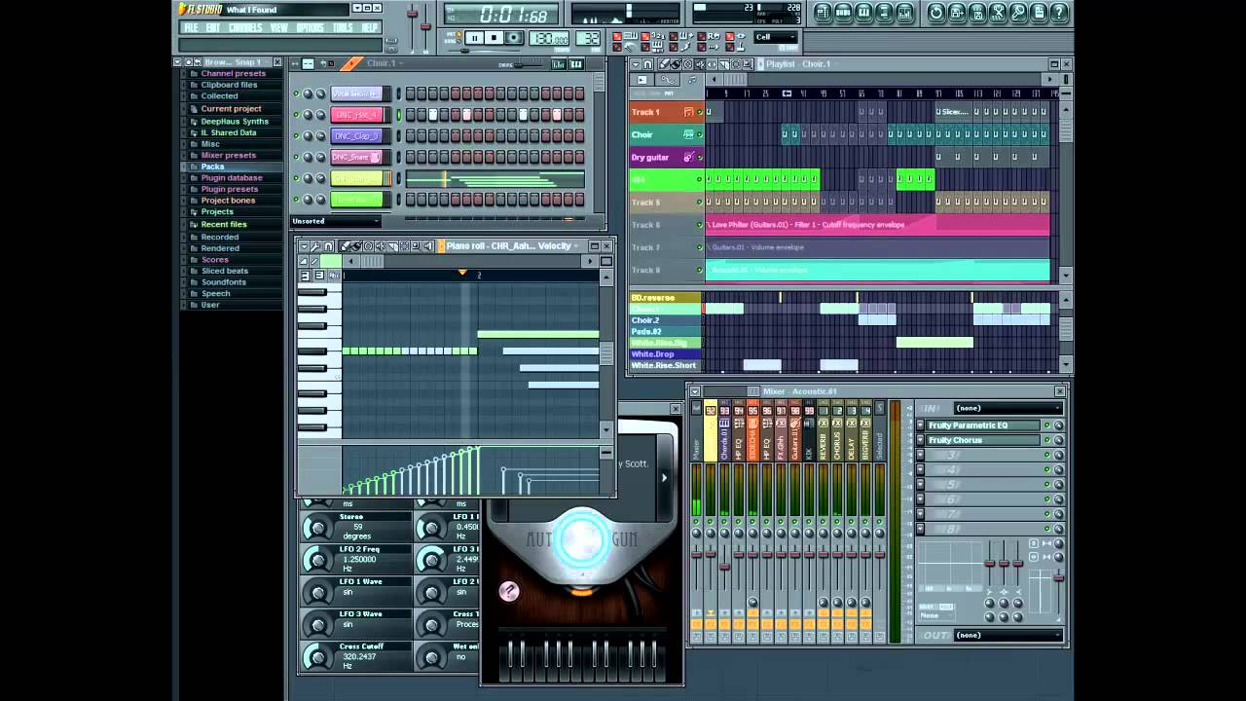Open the Playlist options menu arrow
This screenshot has height=701, width=1246.
click(636, 64)
